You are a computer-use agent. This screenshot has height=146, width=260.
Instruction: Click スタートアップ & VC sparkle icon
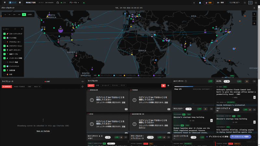pos(250,110)
